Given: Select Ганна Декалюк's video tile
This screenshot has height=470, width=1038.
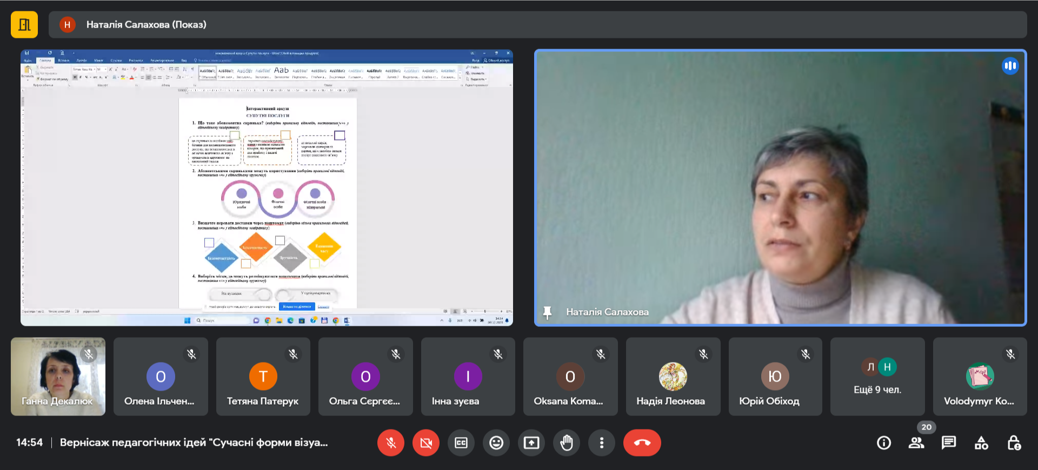Looking at the screenshot, I should tap(58, 377).
